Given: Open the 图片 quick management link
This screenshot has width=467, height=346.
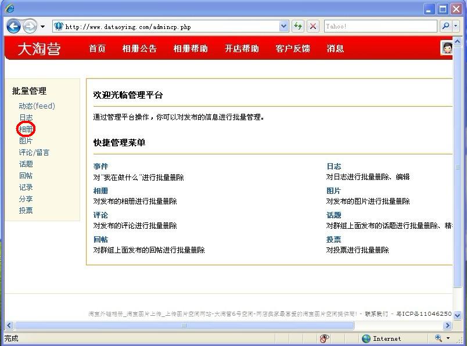Looking at the screenshot, I should point(334,191).
